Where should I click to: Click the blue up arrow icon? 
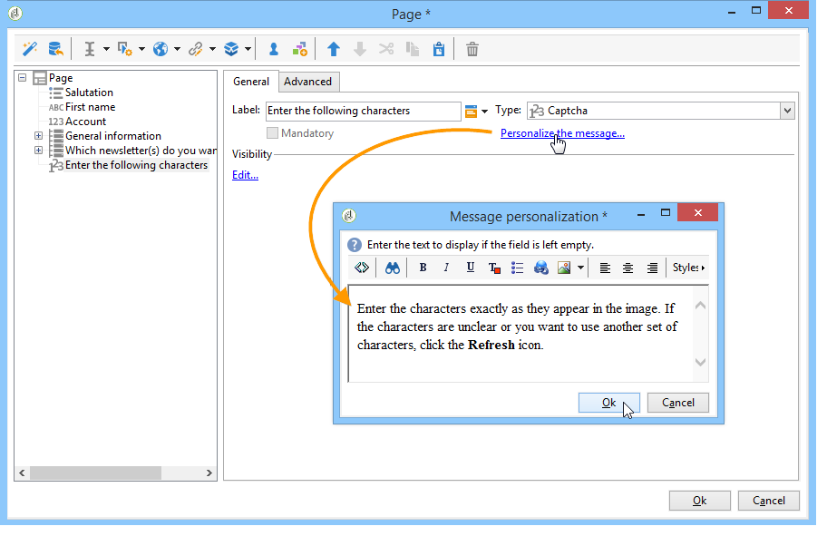pyautogui.click(x=334, y=49)
